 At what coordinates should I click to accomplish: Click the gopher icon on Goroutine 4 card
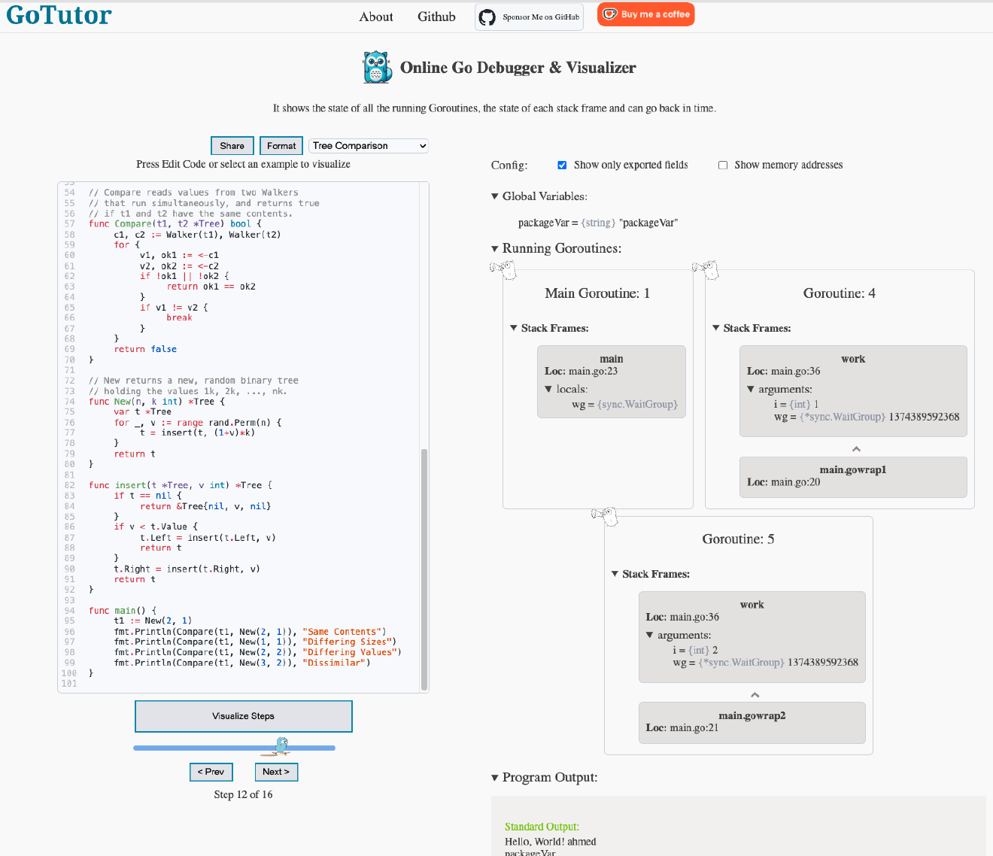click(706, 269)
